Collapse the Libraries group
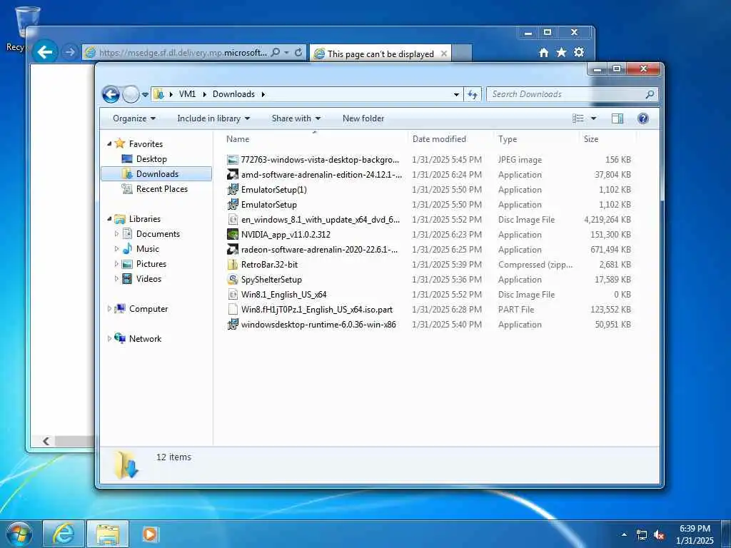This screenshot has width=731, height=548. (109, 218)
